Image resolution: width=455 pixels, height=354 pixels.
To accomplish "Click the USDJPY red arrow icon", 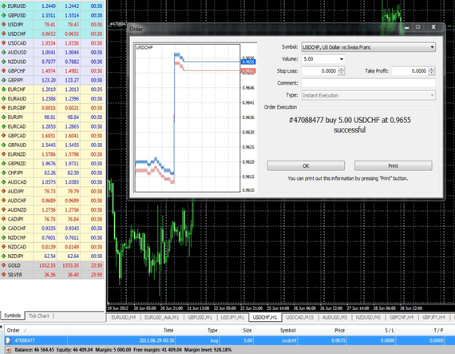I will 3,25.
